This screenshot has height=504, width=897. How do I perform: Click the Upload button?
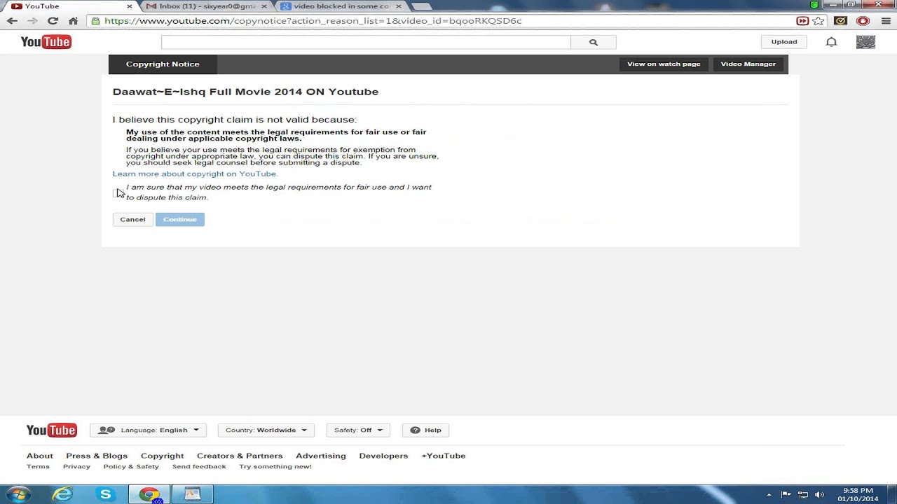[x=784, y=42]
